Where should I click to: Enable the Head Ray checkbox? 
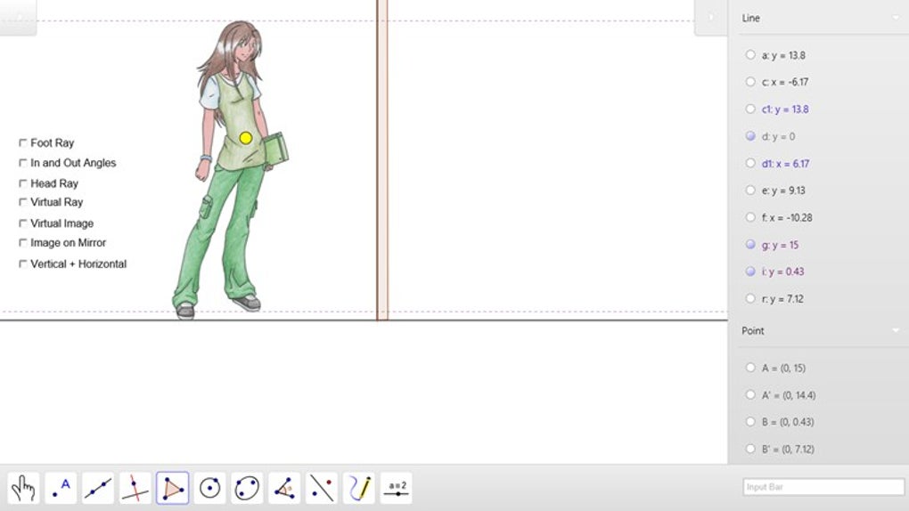pyautogui.click(x=23, y=183)
